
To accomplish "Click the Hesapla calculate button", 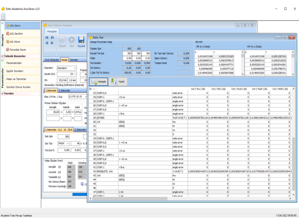I will [98, 81].
